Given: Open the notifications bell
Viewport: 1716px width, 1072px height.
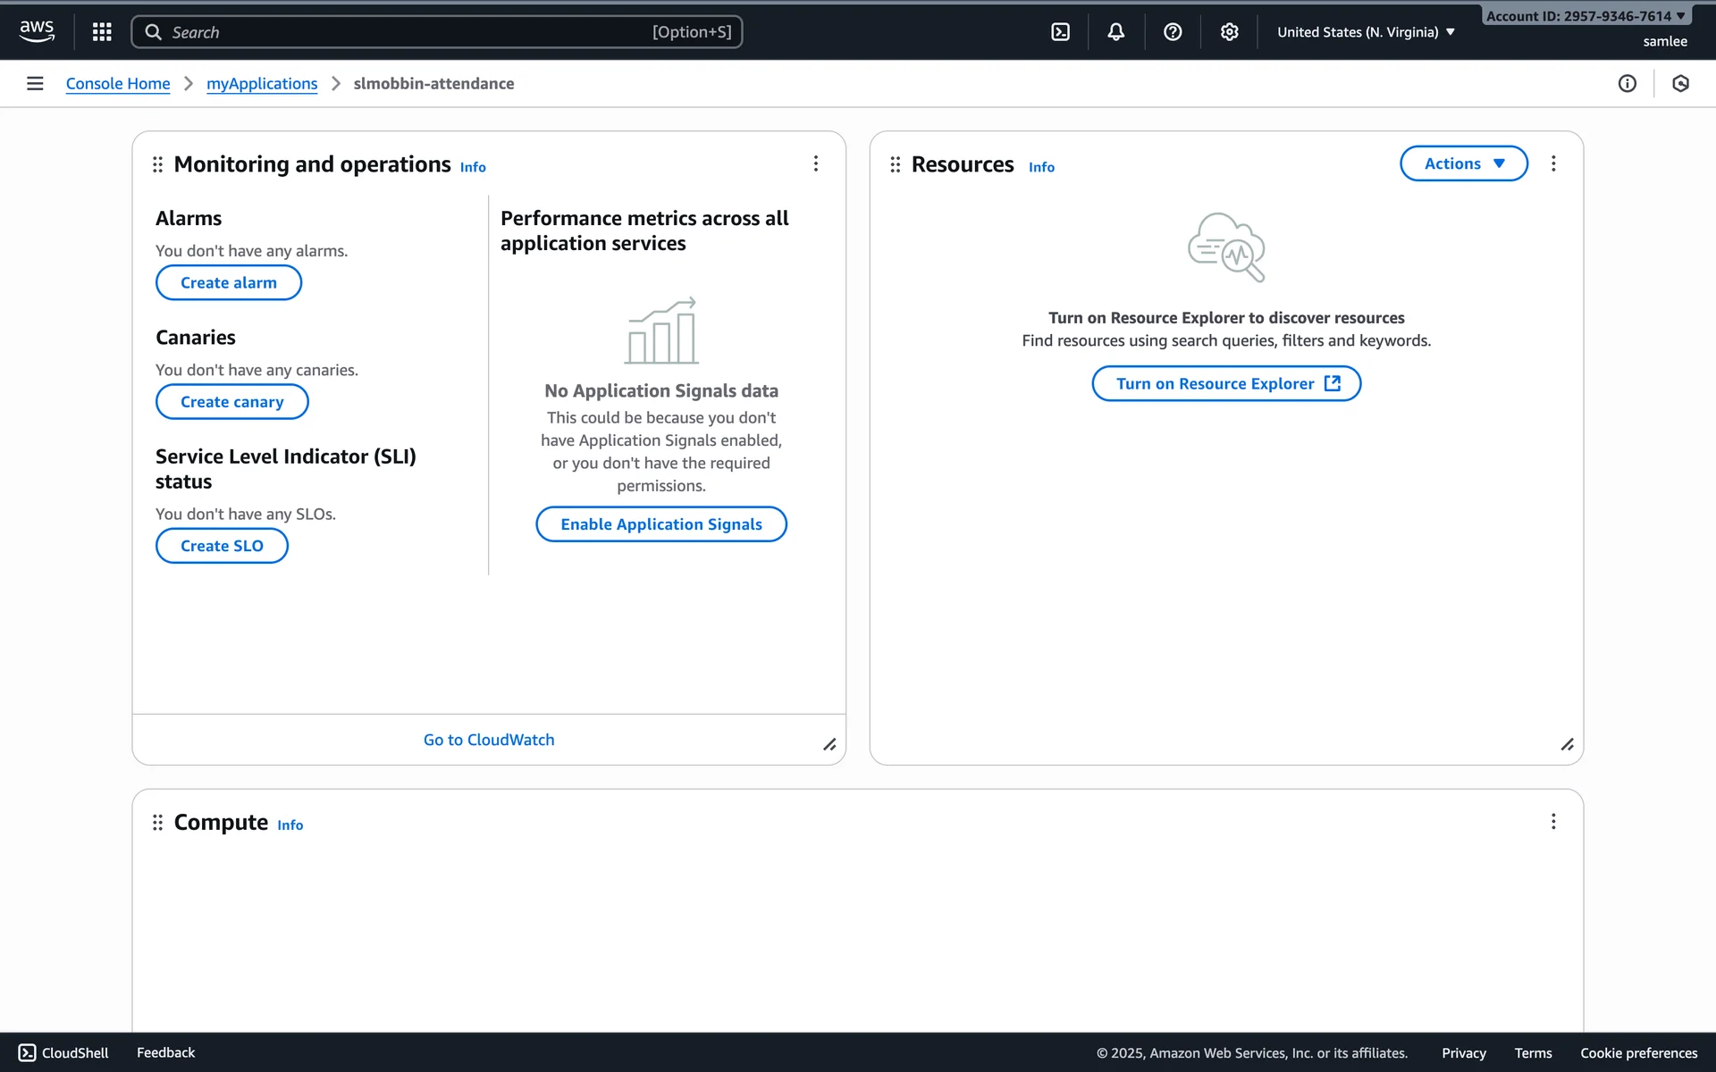Looking at the screenshot, I should 1115,32.
